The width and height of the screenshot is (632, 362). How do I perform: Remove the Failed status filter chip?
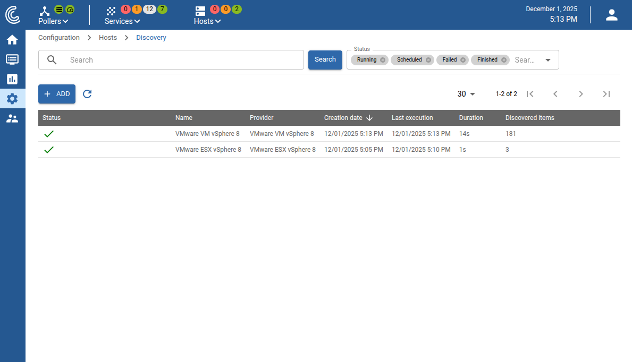pyautogui.click(x=463, y=60)
